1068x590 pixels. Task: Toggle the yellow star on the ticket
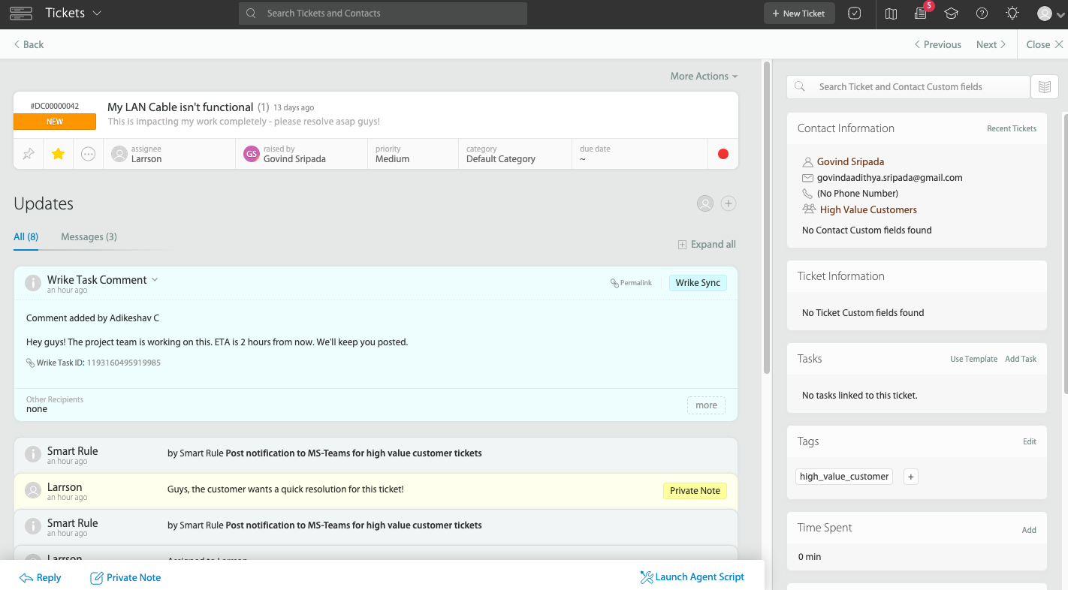pos(58,154)
